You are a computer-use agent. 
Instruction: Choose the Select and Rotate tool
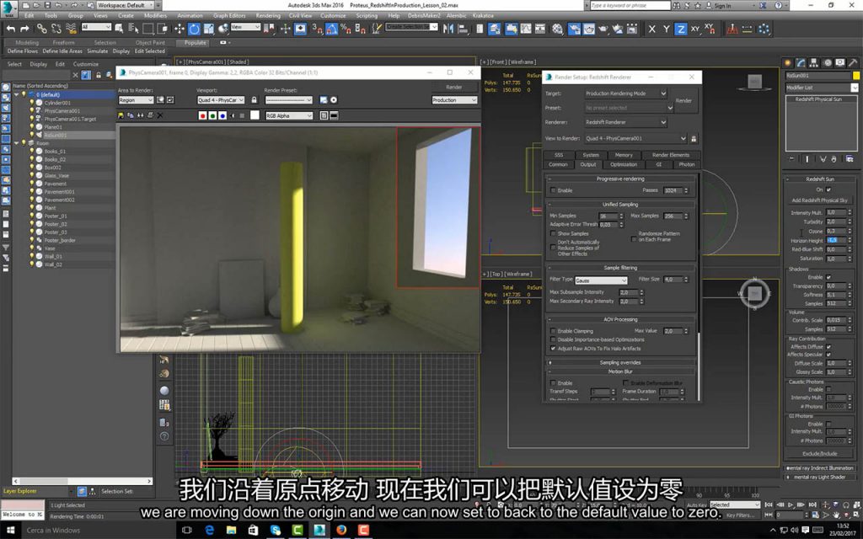194,29
